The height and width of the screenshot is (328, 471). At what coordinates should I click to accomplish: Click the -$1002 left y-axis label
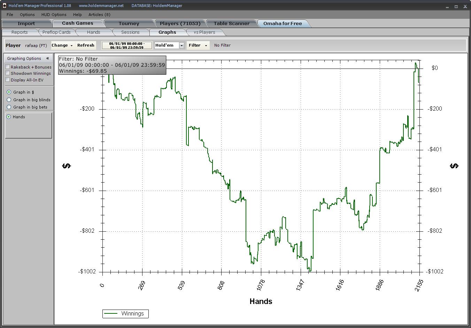[87, 272]
